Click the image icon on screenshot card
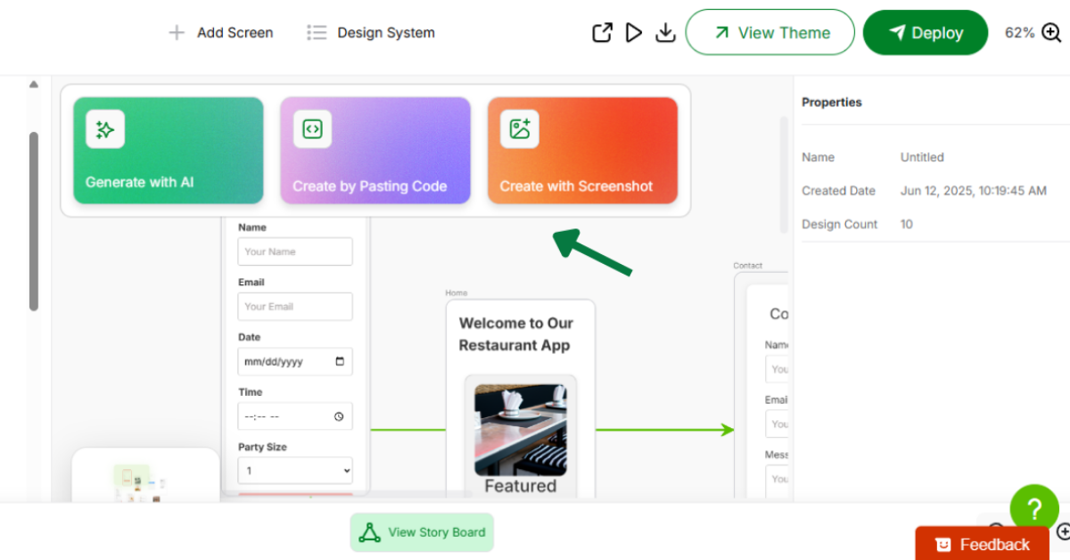 pos(520,129)
